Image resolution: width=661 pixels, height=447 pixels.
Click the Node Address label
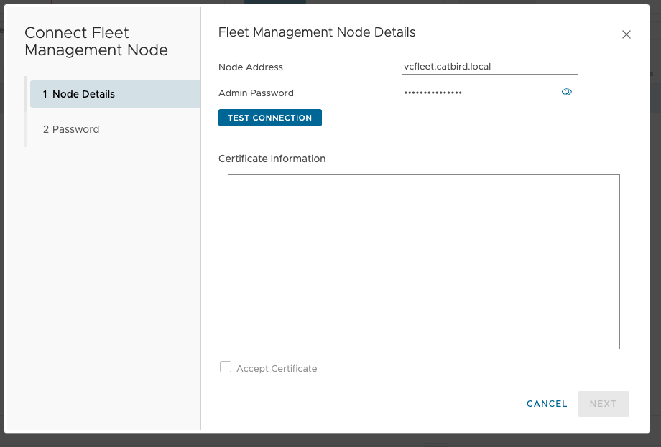[251, 67]
